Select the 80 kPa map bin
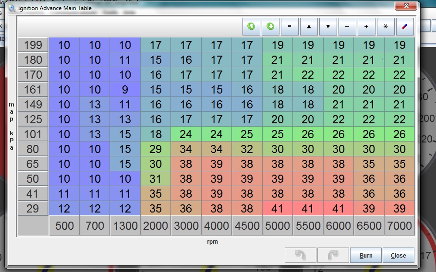Screen dimensions: 436x272 33,149
